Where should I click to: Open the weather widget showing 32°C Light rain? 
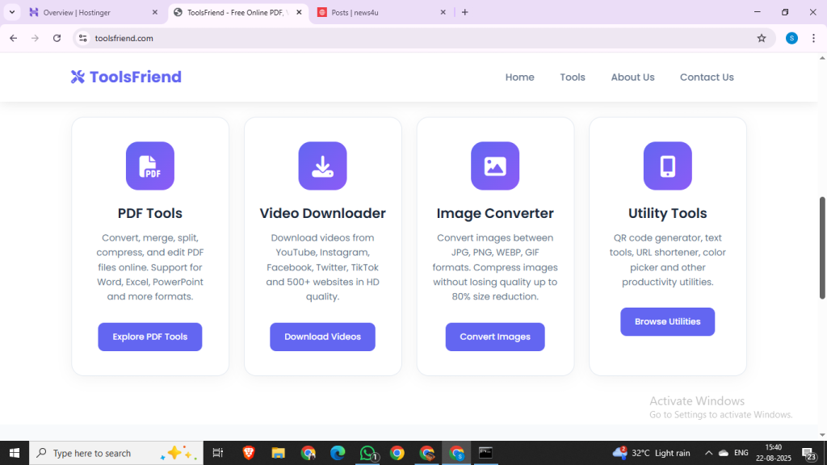[652, 453]
